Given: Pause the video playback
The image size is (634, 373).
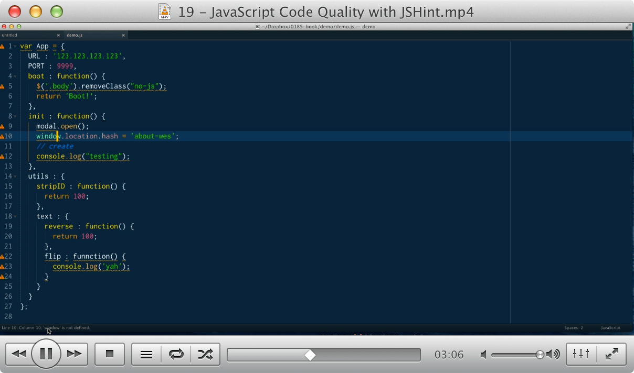Looking at the screenshot, I should 46,354.
